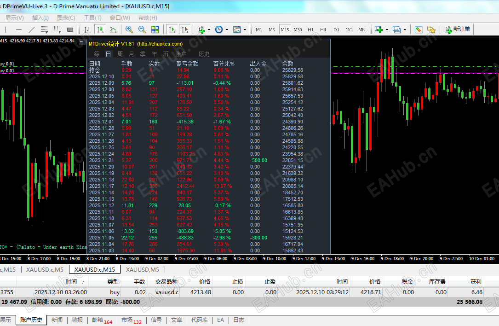
Task: Open the 显示(V) menu
Action: pos(14,18)
